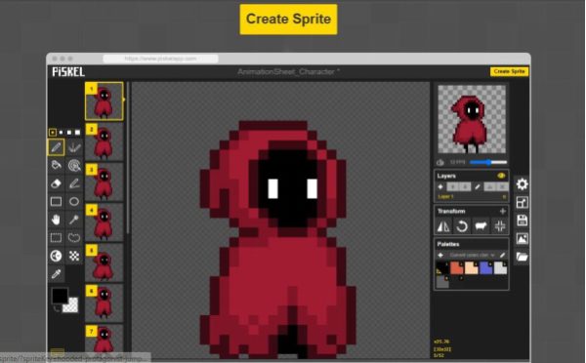Delete selected layer button
Viewport: 586px width, 363px height.
click(x=503, y=186)
